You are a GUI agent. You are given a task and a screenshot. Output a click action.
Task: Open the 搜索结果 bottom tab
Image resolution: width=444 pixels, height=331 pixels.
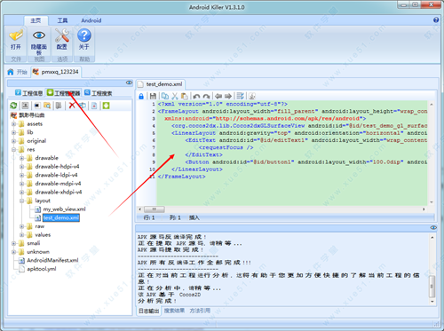click(174, 311)
